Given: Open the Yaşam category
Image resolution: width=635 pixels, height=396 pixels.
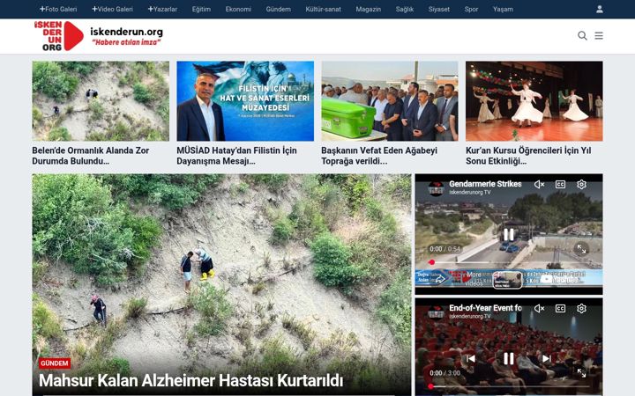Looking at the screenshot, I should (503, 9).
